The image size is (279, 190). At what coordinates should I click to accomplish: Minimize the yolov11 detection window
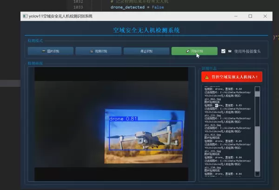click(x=230, y=16)
